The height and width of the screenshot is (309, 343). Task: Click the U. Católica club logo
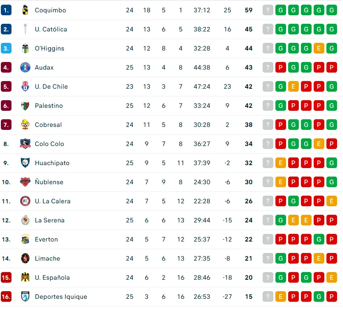tap(26, 29)
